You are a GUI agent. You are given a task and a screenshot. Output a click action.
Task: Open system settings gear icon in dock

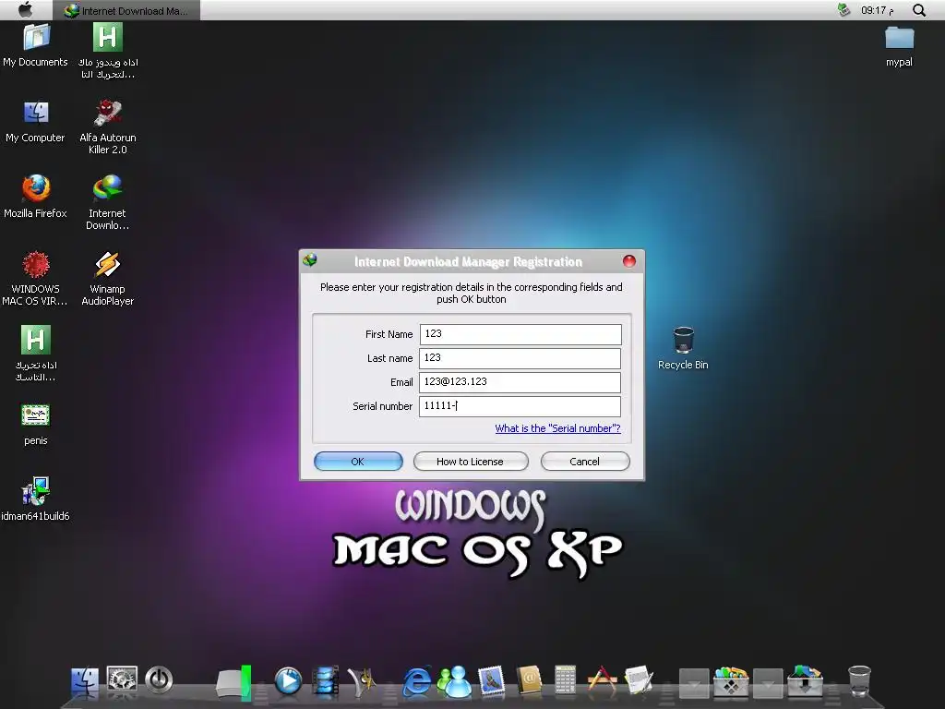123,680
